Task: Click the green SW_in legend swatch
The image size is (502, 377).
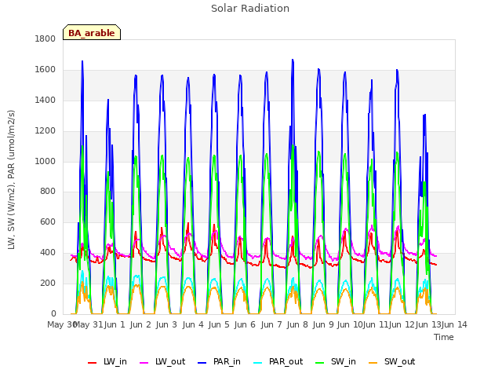Action: [320, 363]
